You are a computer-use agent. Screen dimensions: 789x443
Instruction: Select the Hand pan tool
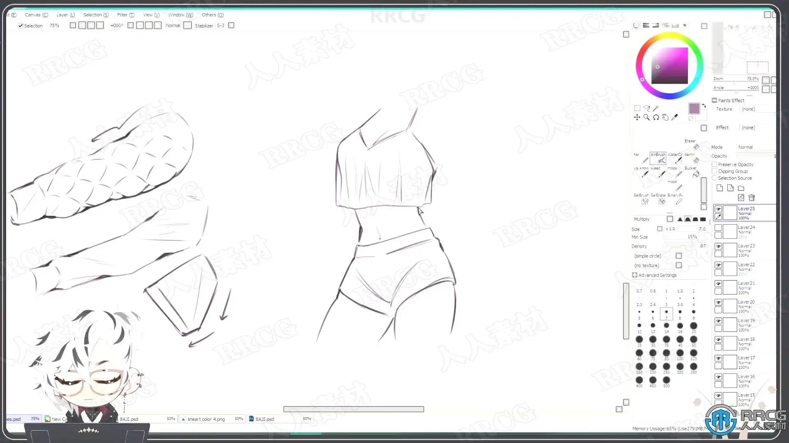[x=665, y=117]
